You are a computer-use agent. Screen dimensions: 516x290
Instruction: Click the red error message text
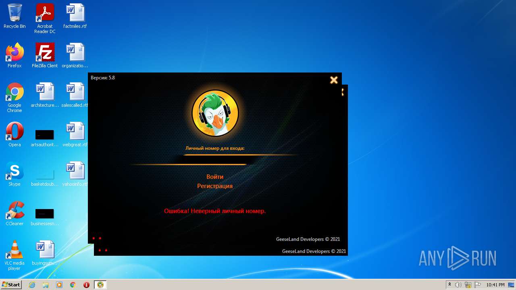point(215,211)
